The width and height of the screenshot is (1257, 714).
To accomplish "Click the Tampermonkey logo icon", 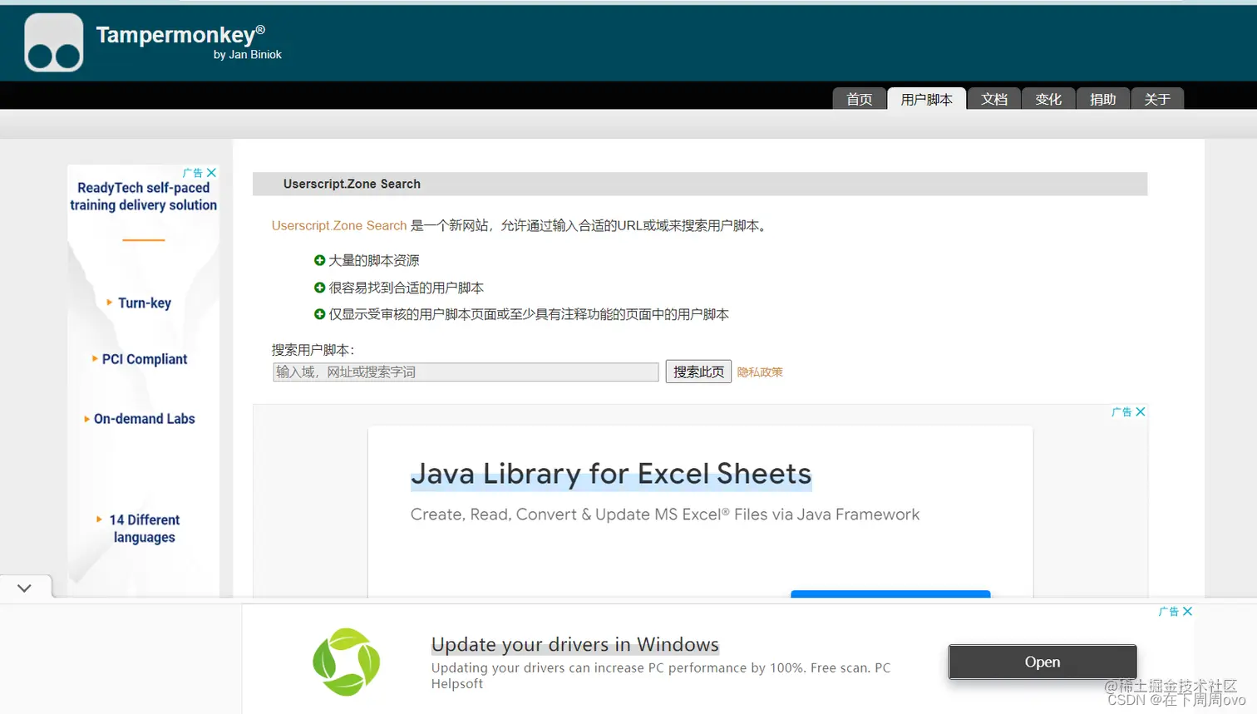I will (54, 42).
